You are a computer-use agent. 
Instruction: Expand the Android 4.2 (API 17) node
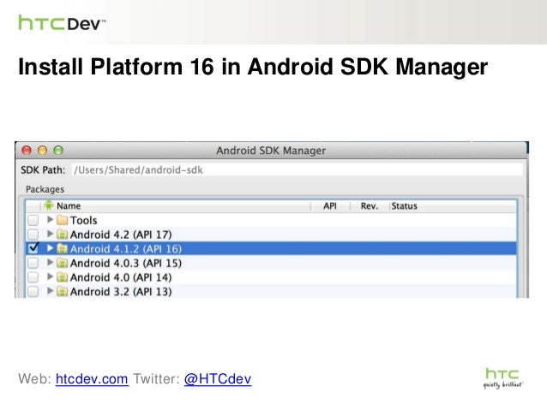pyautogui.click(x=50, y=234)
